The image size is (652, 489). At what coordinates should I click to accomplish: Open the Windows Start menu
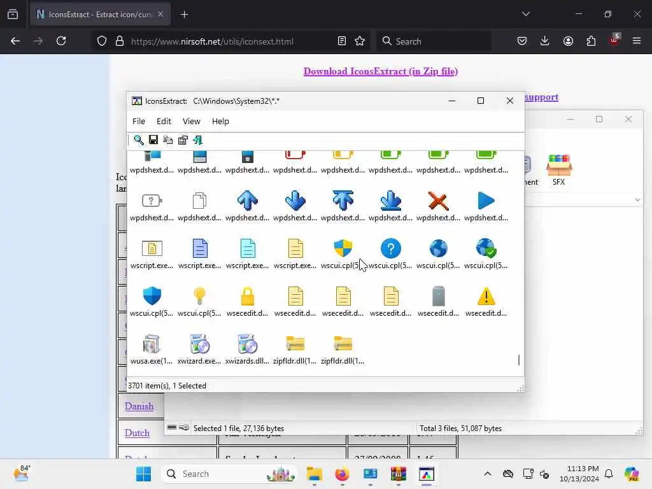143,474
